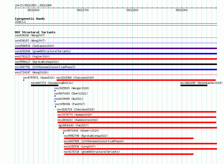Click nsv3181724 (Chaisson2019) label
224x164 pixels.
pos(76,109)
